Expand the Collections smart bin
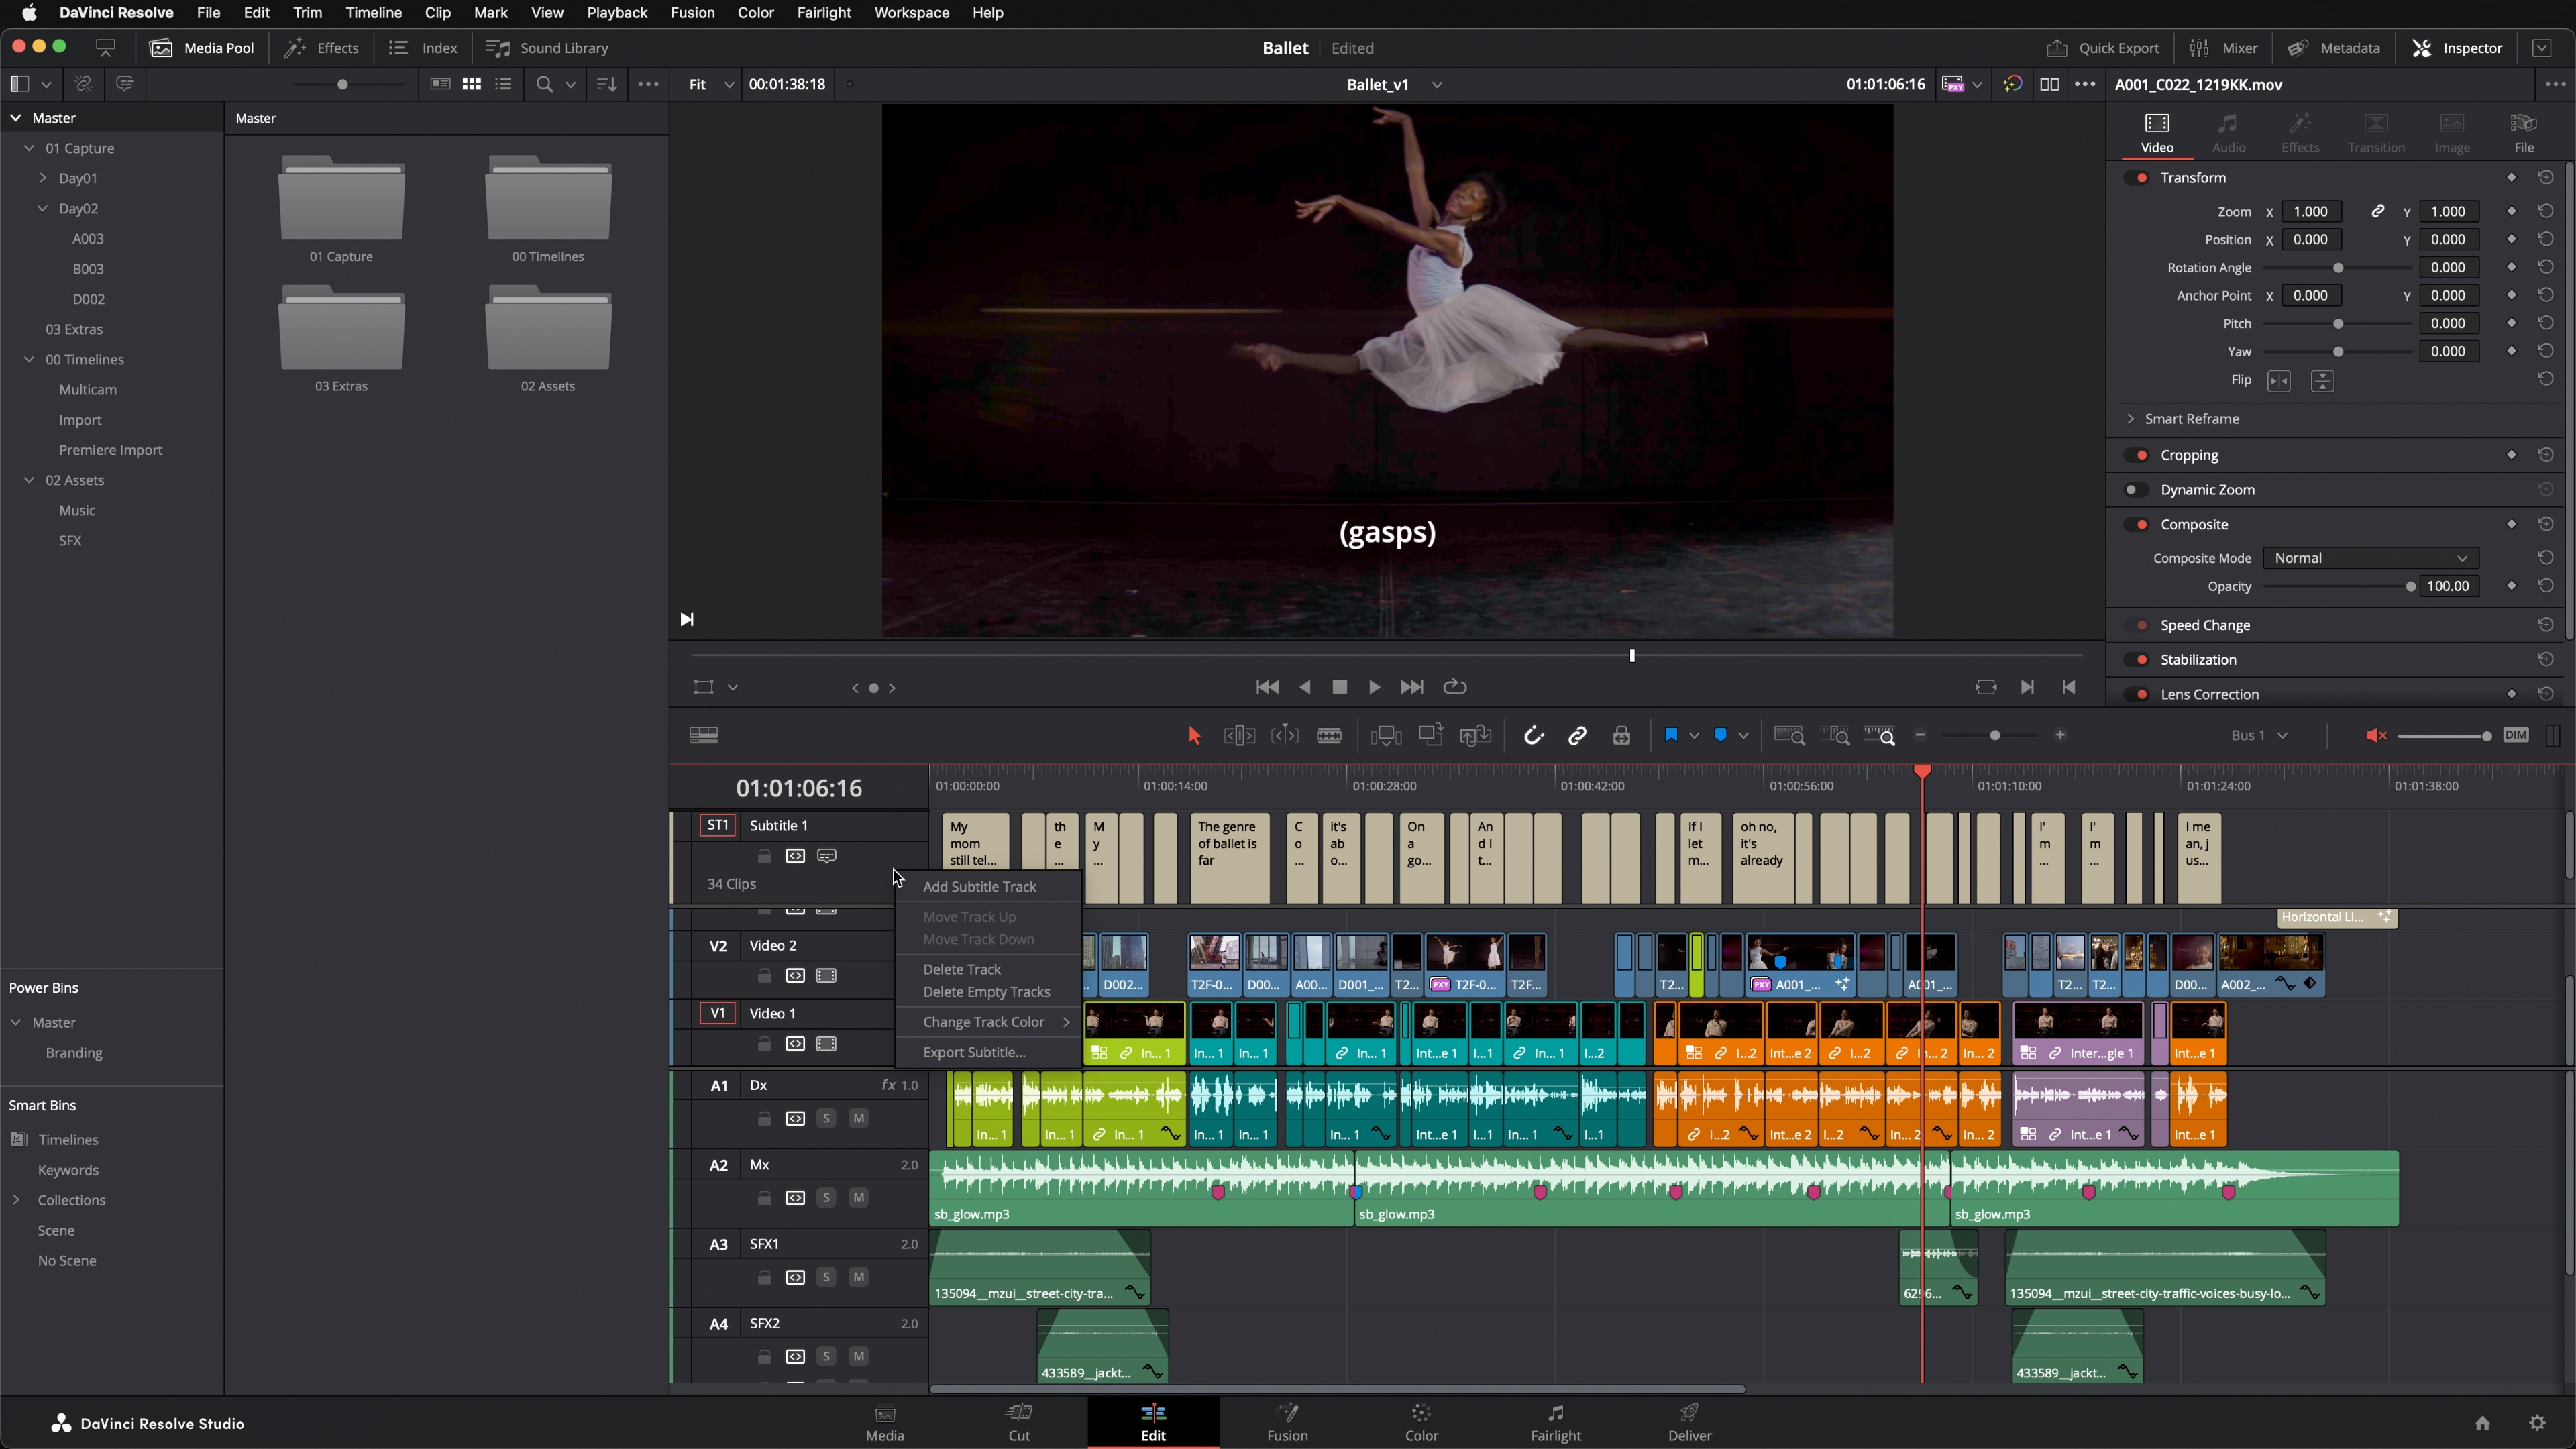This screenshot has height=1449, width=2576. click(17, 1199)
